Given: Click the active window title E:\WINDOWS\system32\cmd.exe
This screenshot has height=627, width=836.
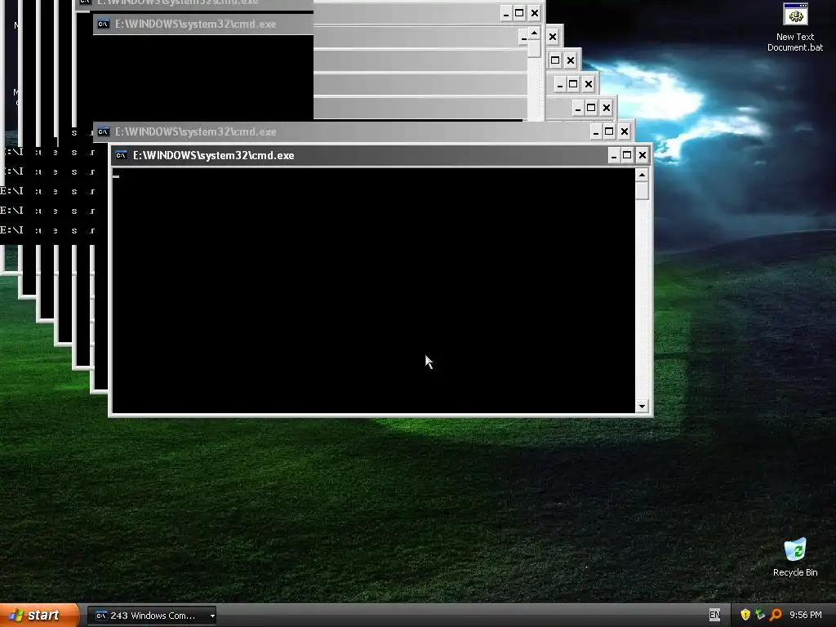Looking at the screenshot, I should click(213, 155).
